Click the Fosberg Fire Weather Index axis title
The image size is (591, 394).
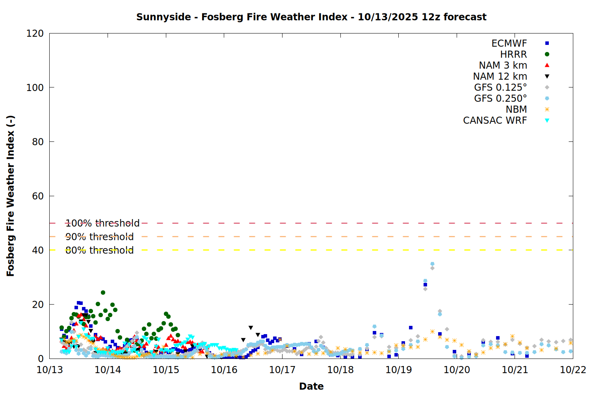pos(11,196)
